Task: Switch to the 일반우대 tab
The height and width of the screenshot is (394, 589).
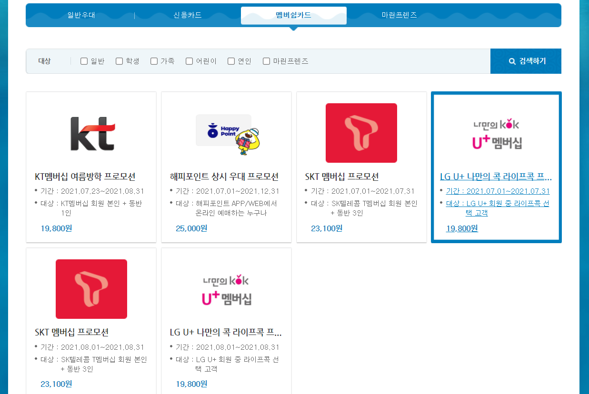Action: pos(81,15)
